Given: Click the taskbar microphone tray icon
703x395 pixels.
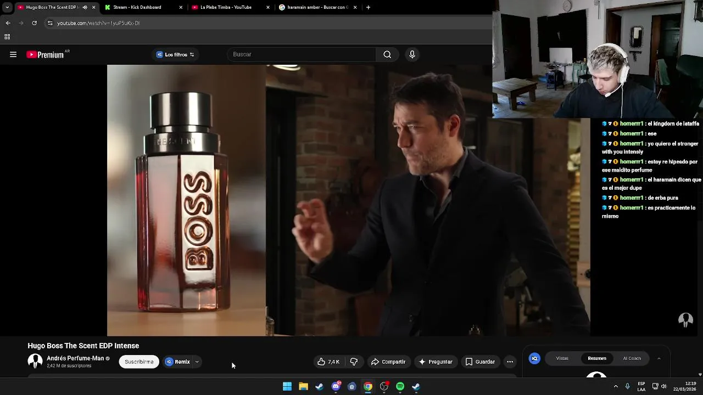Looking at the screenshot, I should [x=627, y=387].
